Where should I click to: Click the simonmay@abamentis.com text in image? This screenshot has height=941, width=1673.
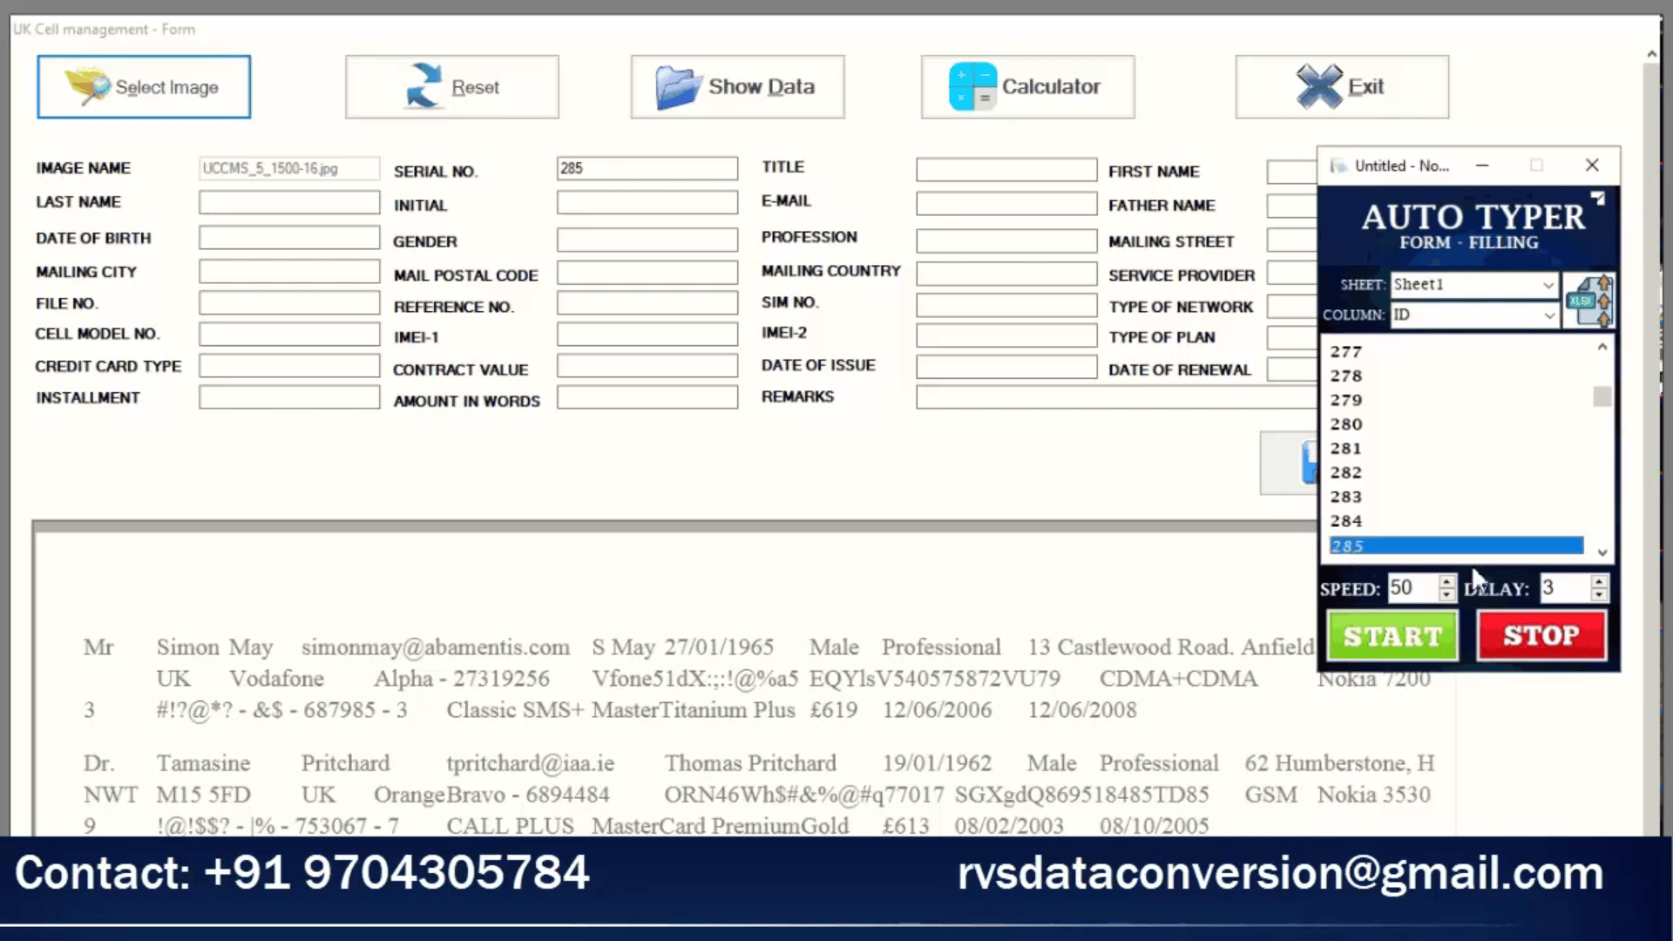[436, 647]
